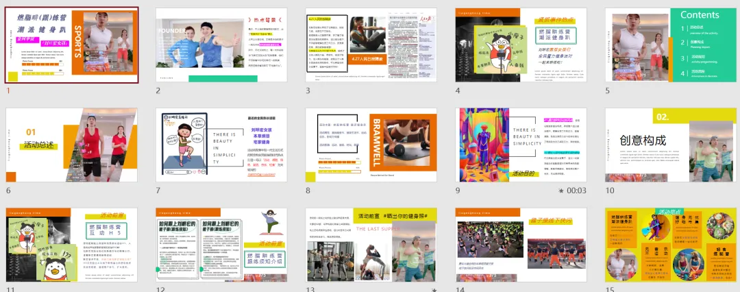Click slide number 7 label
This screenshot has height=292, width=740.
158,191
